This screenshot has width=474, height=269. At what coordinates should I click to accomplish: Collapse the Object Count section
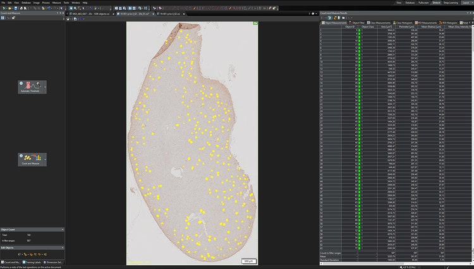(62, 229)
